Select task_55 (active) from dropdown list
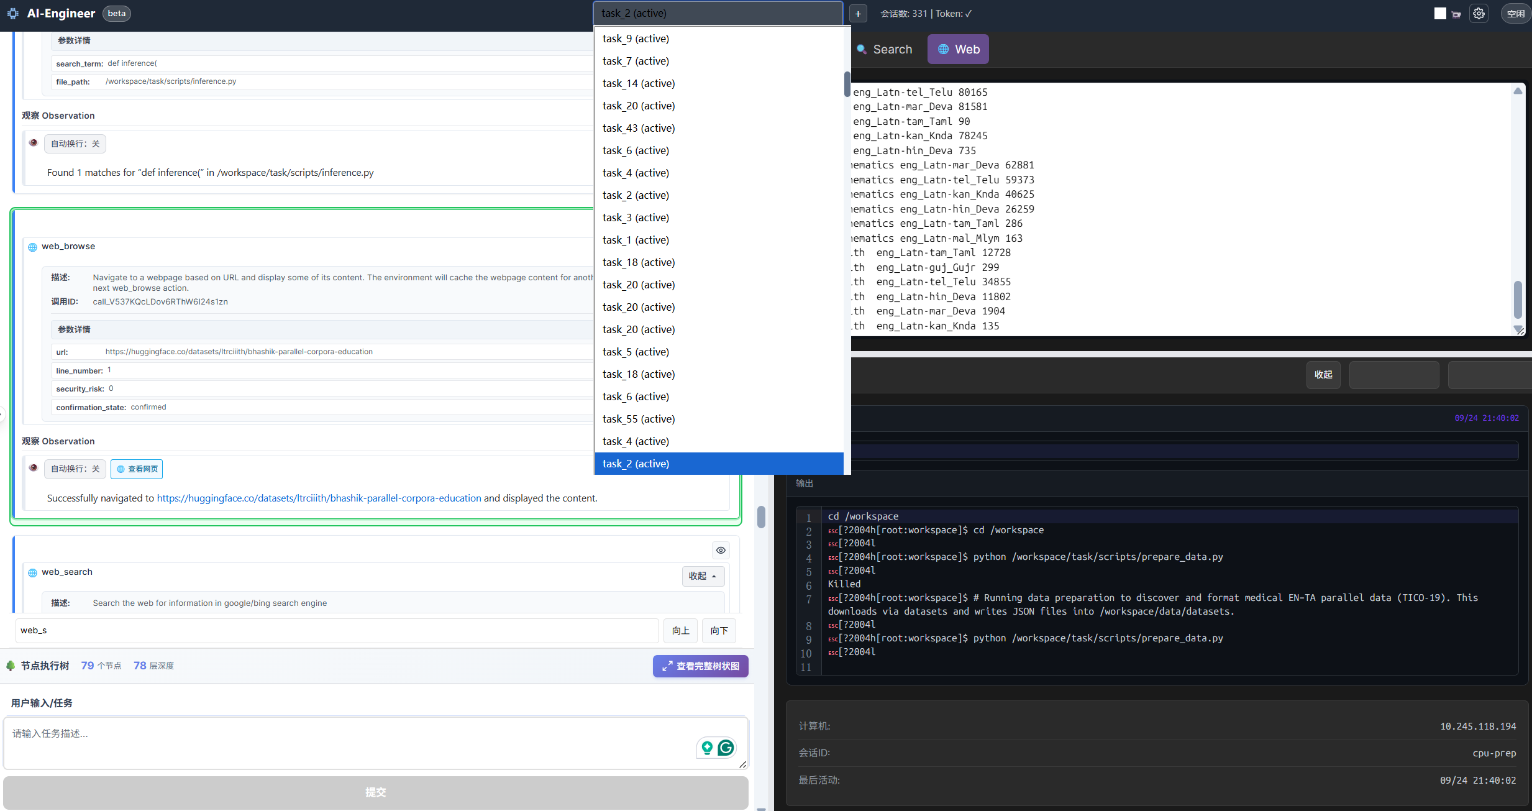1532x811 pixels. click(x=639, y=419)
